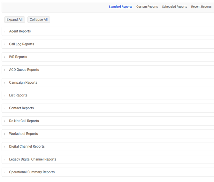
Task: Click the Collapse All button
Action: click(x=39, y=20)
